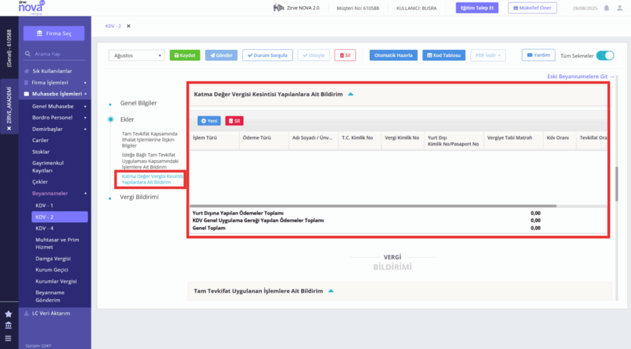Open the bank building icon in left rail
The width and height of the screenshot is (631, 349).
pyautogui.click(x=9, y=325)
